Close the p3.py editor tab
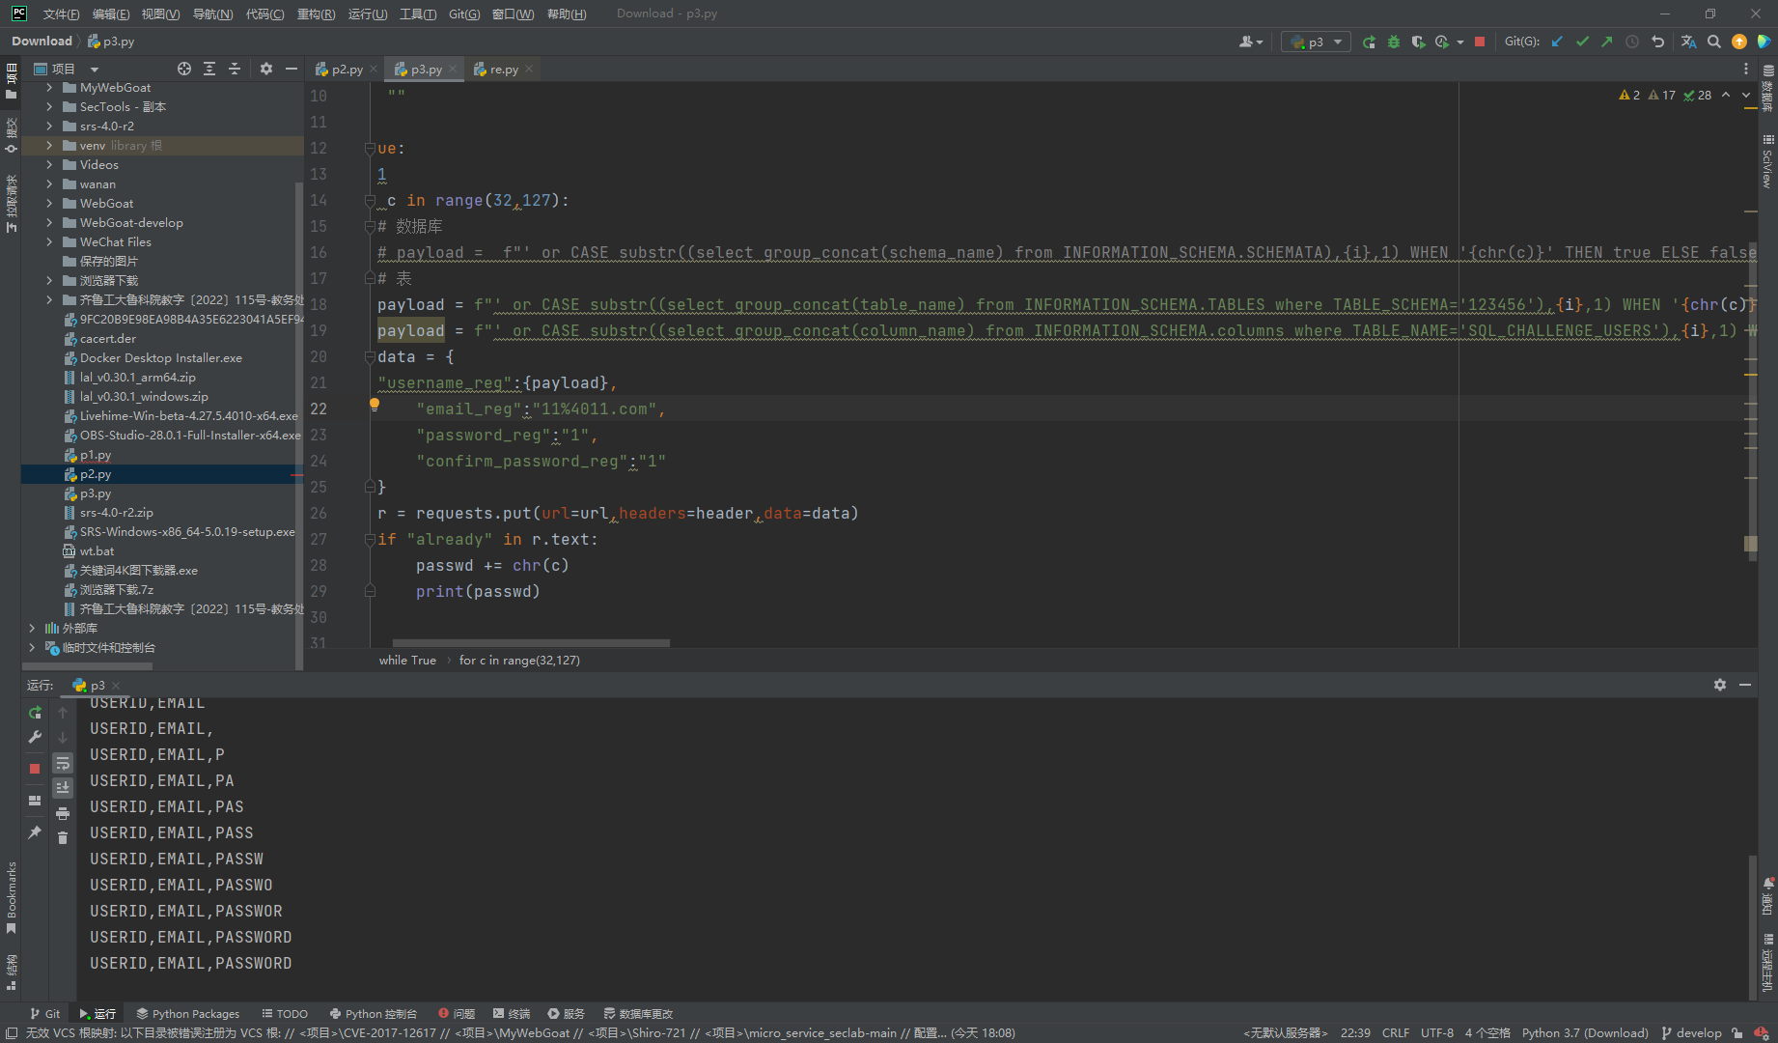The image size is (1778, 1043). 452,70
